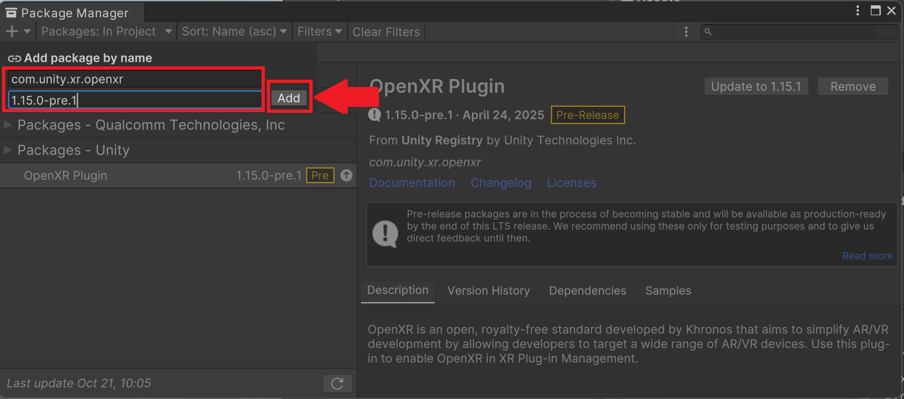Screen dimensions: 904x399
Task: Click the package search field
Action: click(800, 31)
